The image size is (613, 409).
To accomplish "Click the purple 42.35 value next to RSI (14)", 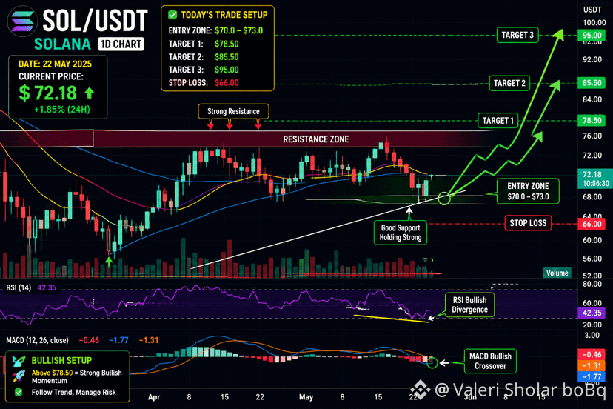I will [x=47, y=287].
